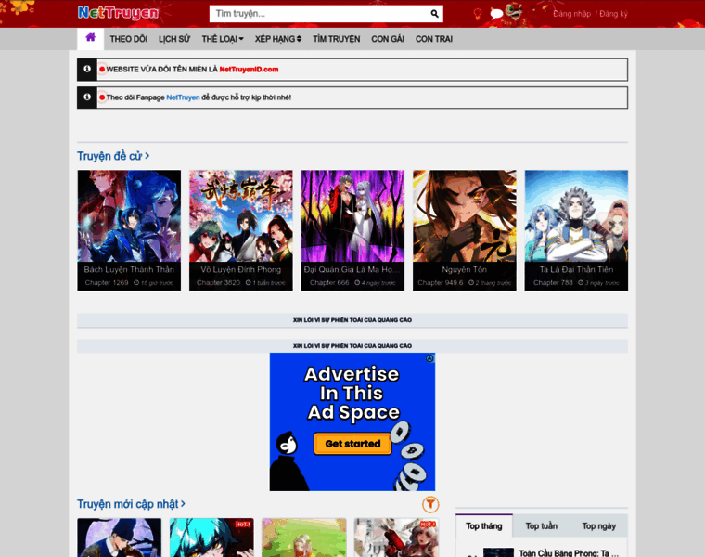
Task: Open Ta Là Đại Thần Tiên cover
Action: point(576,216)
